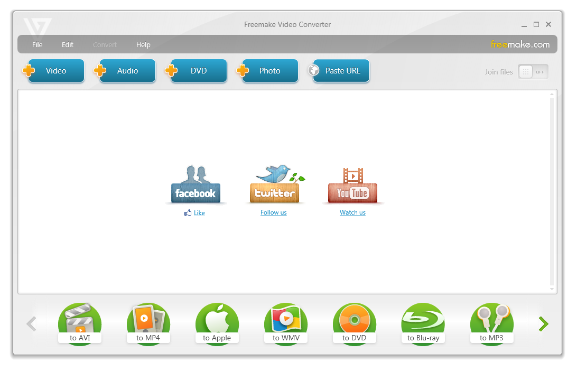Choose the to AVI output format
Screen dimensions: 577x371
[79, 324]
